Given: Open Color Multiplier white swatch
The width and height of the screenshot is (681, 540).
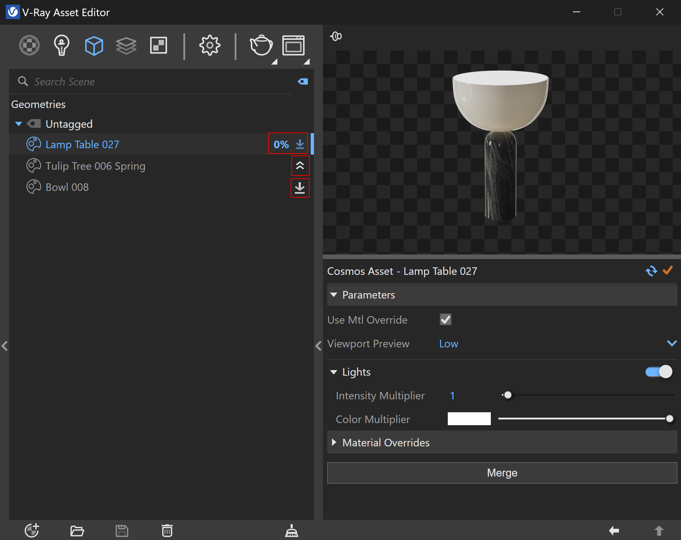Looking at the screenshot, I should [469, 419].
